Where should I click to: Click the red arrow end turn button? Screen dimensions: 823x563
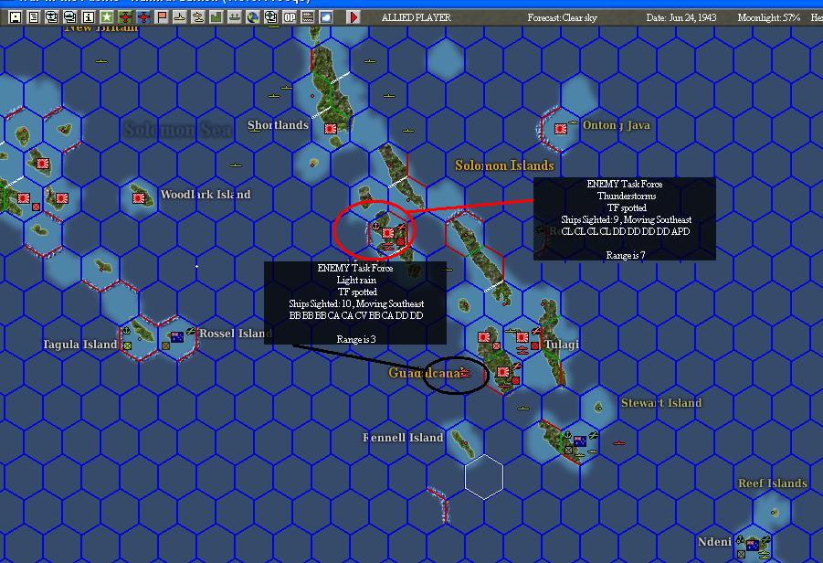coord(353,17)
